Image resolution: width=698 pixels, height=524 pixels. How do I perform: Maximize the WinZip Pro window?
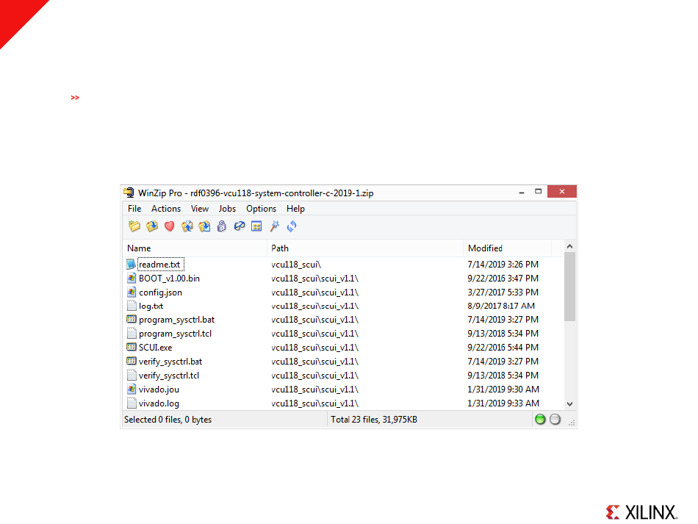click(x=538, y=191)
